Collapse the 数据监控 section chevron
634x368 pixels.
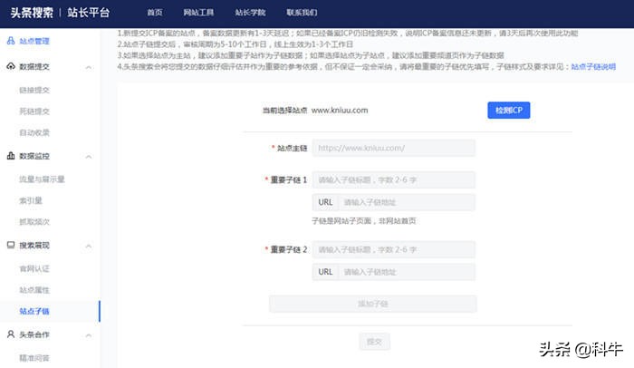pos(88,156)
